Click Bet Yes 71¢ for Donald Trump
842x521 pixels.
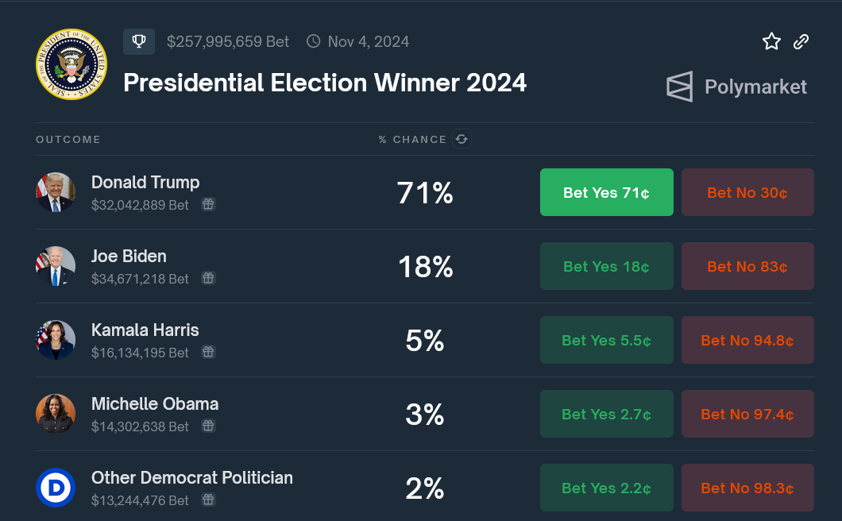[606, 191]
